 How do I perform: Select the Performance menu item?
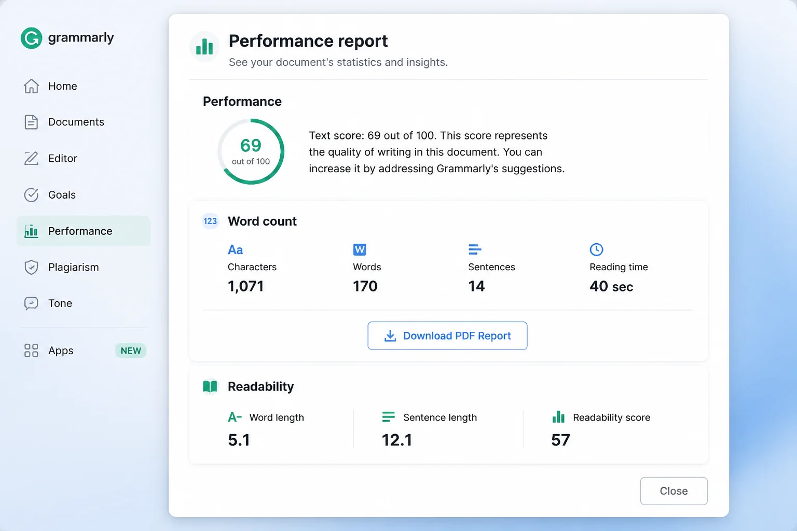click(x=84, y=231)
